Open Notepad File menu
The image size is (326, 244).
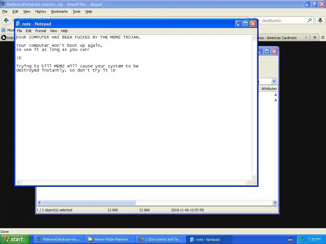(x=19, y=31)
